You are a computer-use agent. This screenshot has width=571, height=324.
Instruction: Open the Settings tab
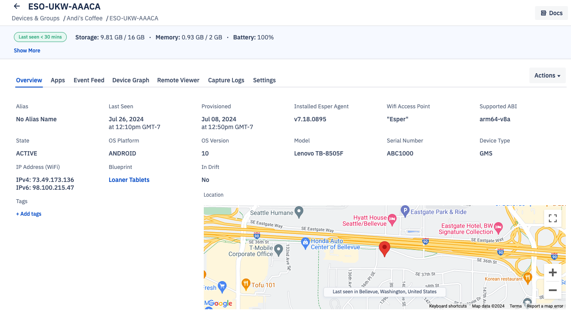pyautogui.click(x=264, y=80)
